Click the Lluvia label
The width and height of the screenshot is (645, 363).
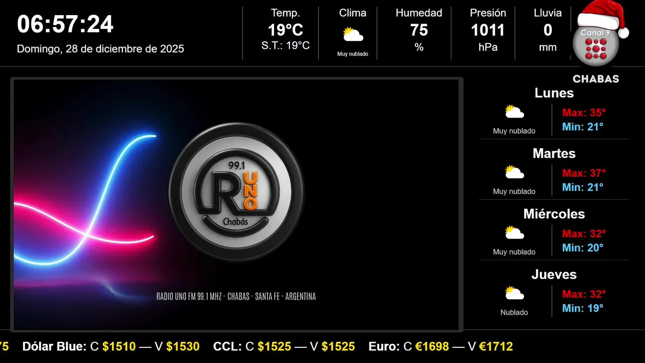coord(548,13)
